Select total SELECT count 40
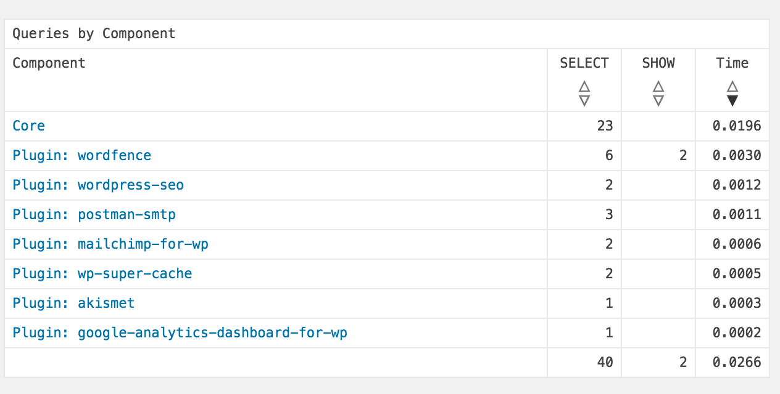 605,363
